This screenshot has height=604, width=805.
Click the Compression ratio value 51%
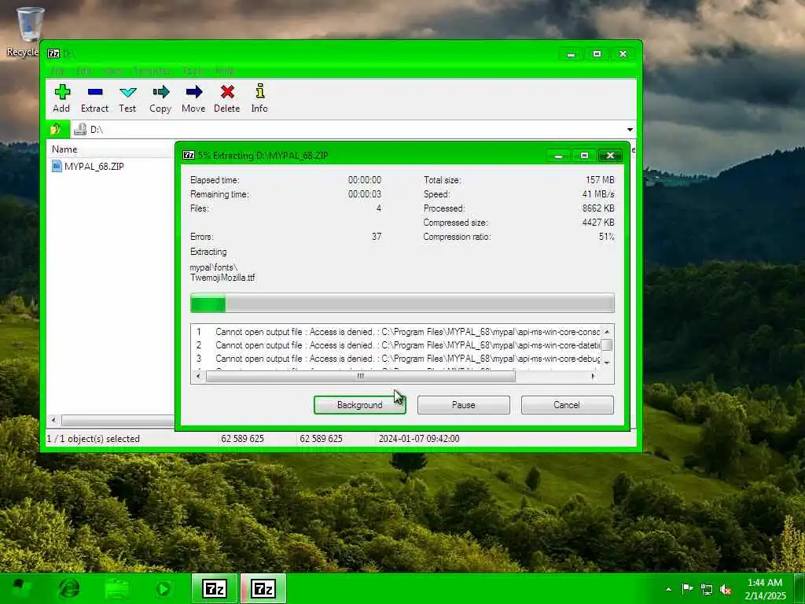(x=606, y=237)
